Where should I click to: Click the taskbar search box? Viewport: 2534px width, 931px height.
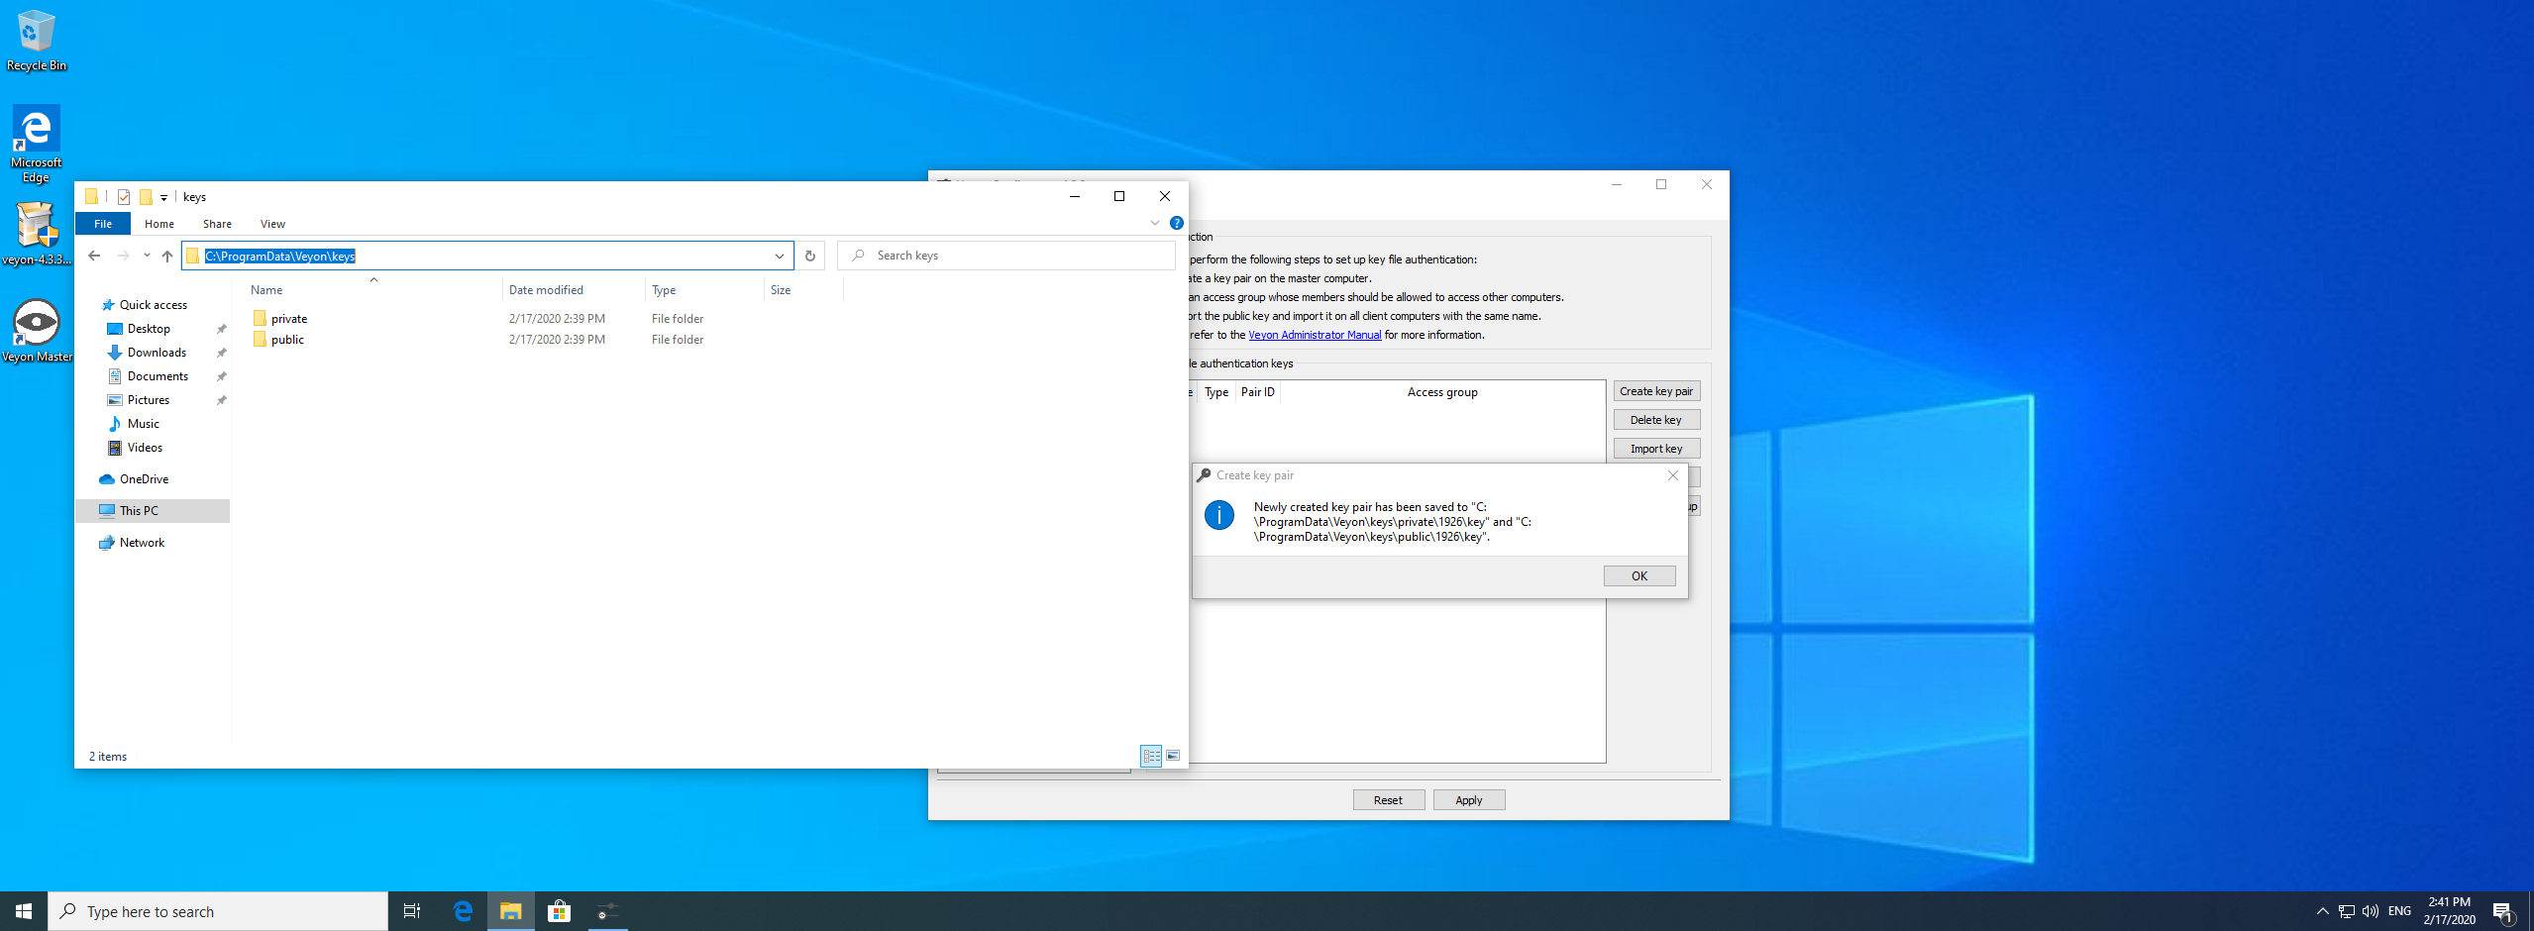coord(218,911)
